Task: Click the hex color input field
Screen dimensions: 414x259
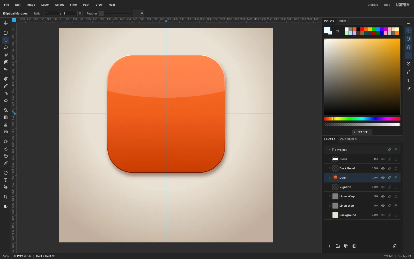Action: click(x=362, y=132)
